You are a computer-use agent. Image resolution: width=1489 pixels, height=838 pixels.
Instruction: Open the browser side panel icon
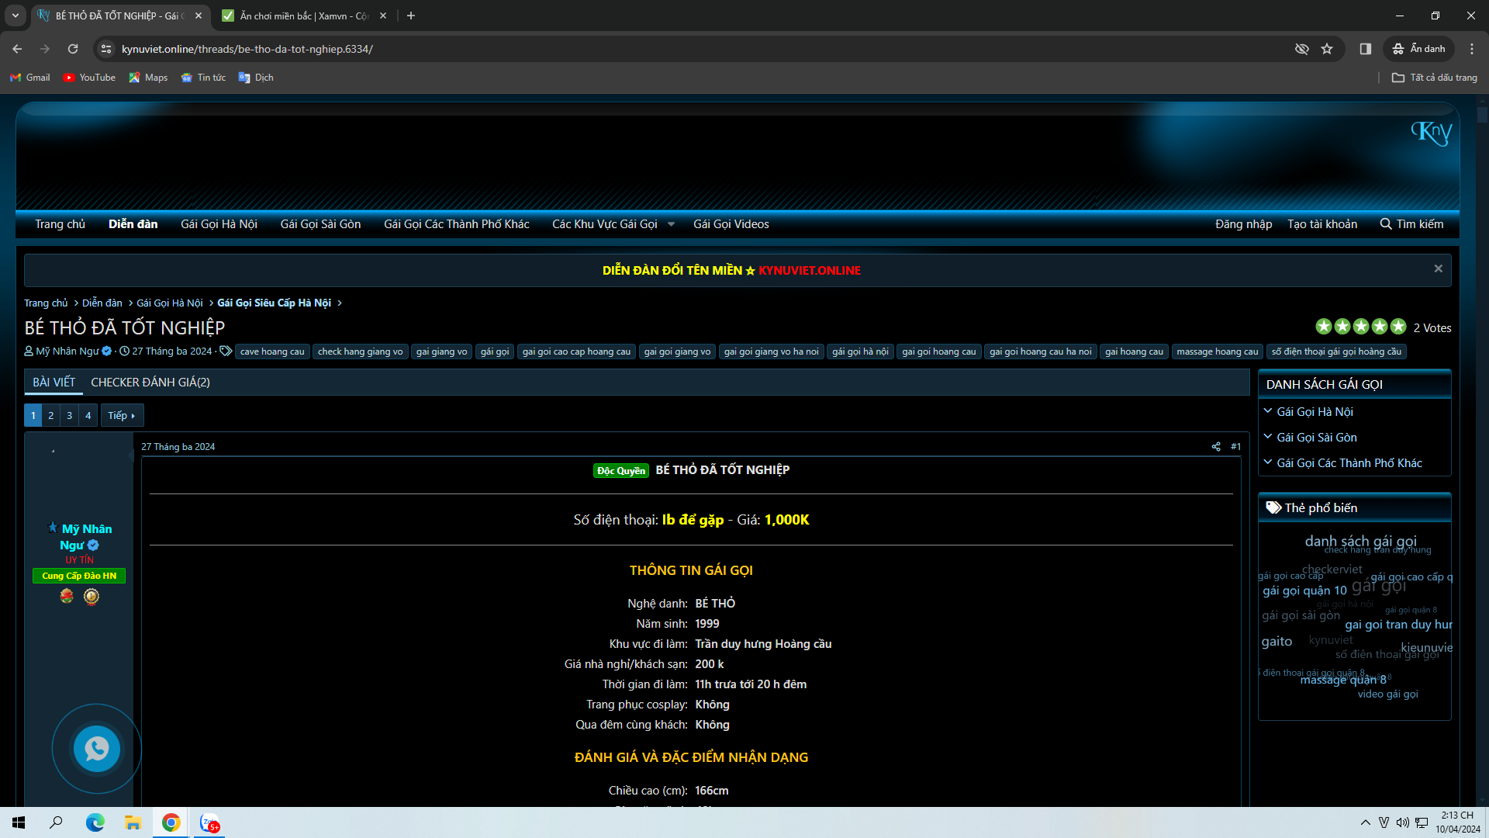(x=1366, y=49)
